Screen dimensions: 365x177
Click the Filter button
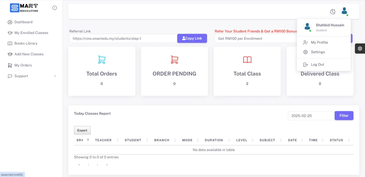pyautogui.click(x=344, y=116)
